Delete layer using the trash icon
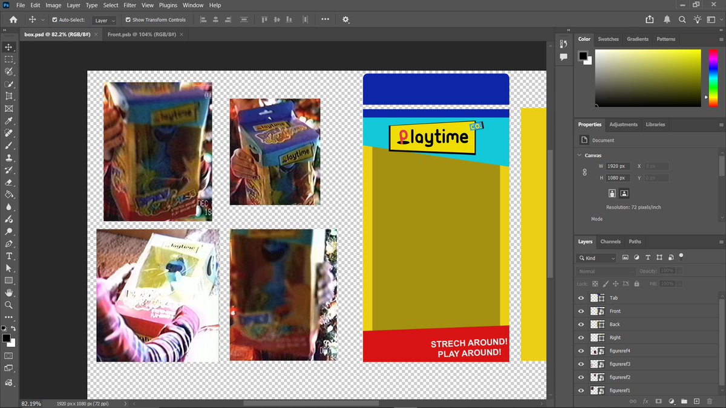Image resolution: width=726 pixels, height=408 pixels. (x=709, y=401)
